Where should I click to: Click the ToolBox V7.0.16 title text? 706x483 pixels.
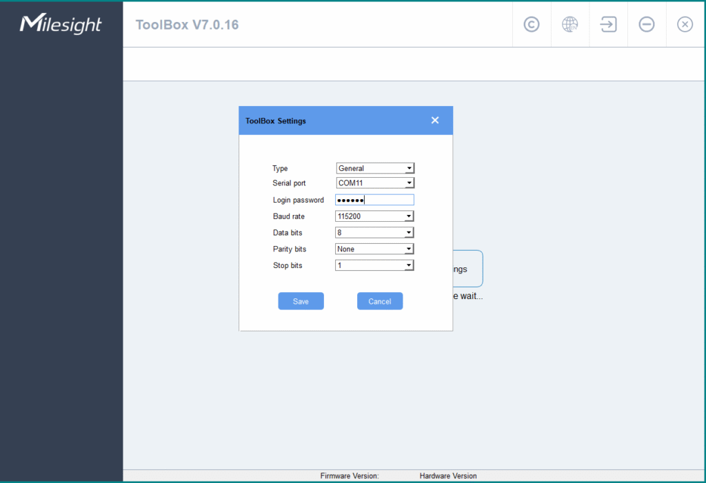[x=188, y=25]
